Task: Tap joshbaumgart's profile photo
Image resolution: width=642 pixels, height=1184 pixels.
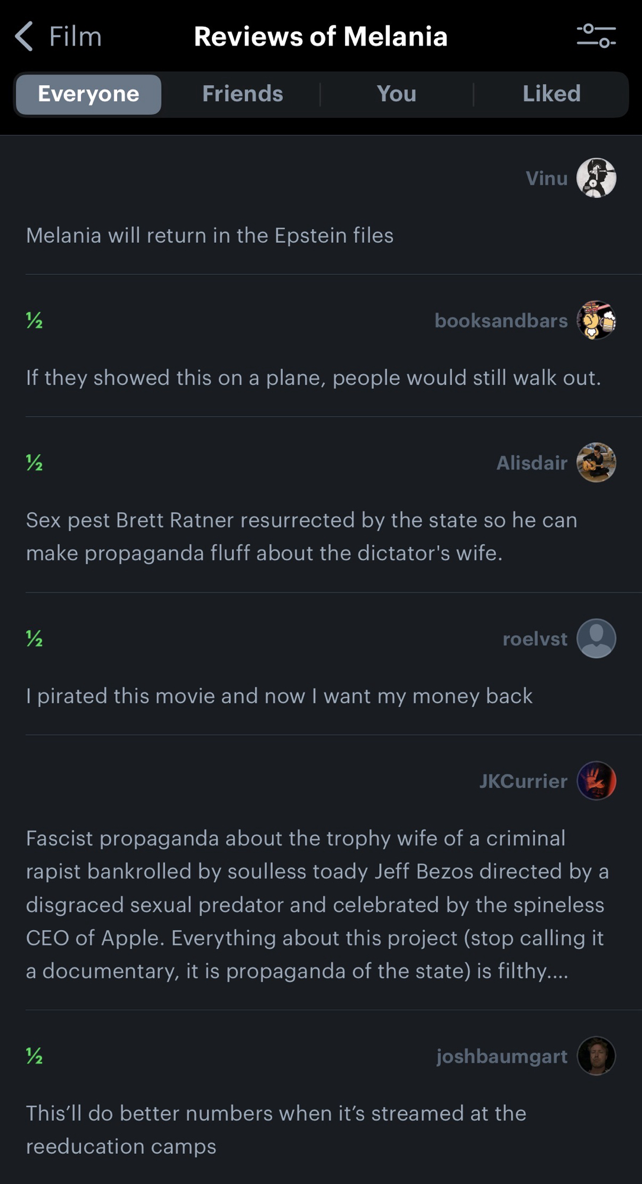Action: pos(596,1056)
